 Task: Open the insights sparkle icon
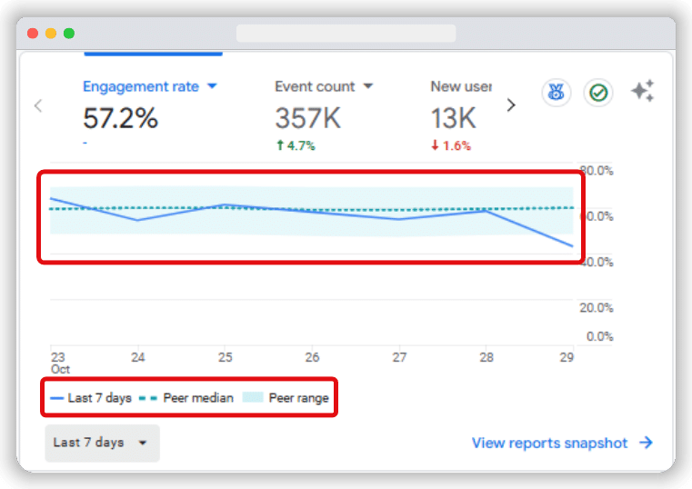point(643,91)
